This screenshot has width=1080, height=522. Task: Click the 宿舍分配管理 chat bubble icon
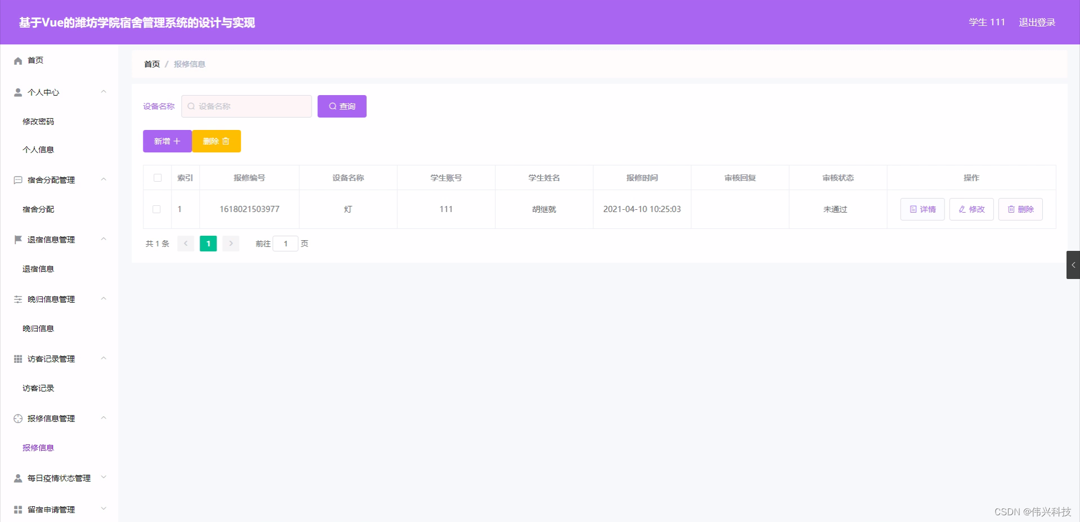(16, 179)
